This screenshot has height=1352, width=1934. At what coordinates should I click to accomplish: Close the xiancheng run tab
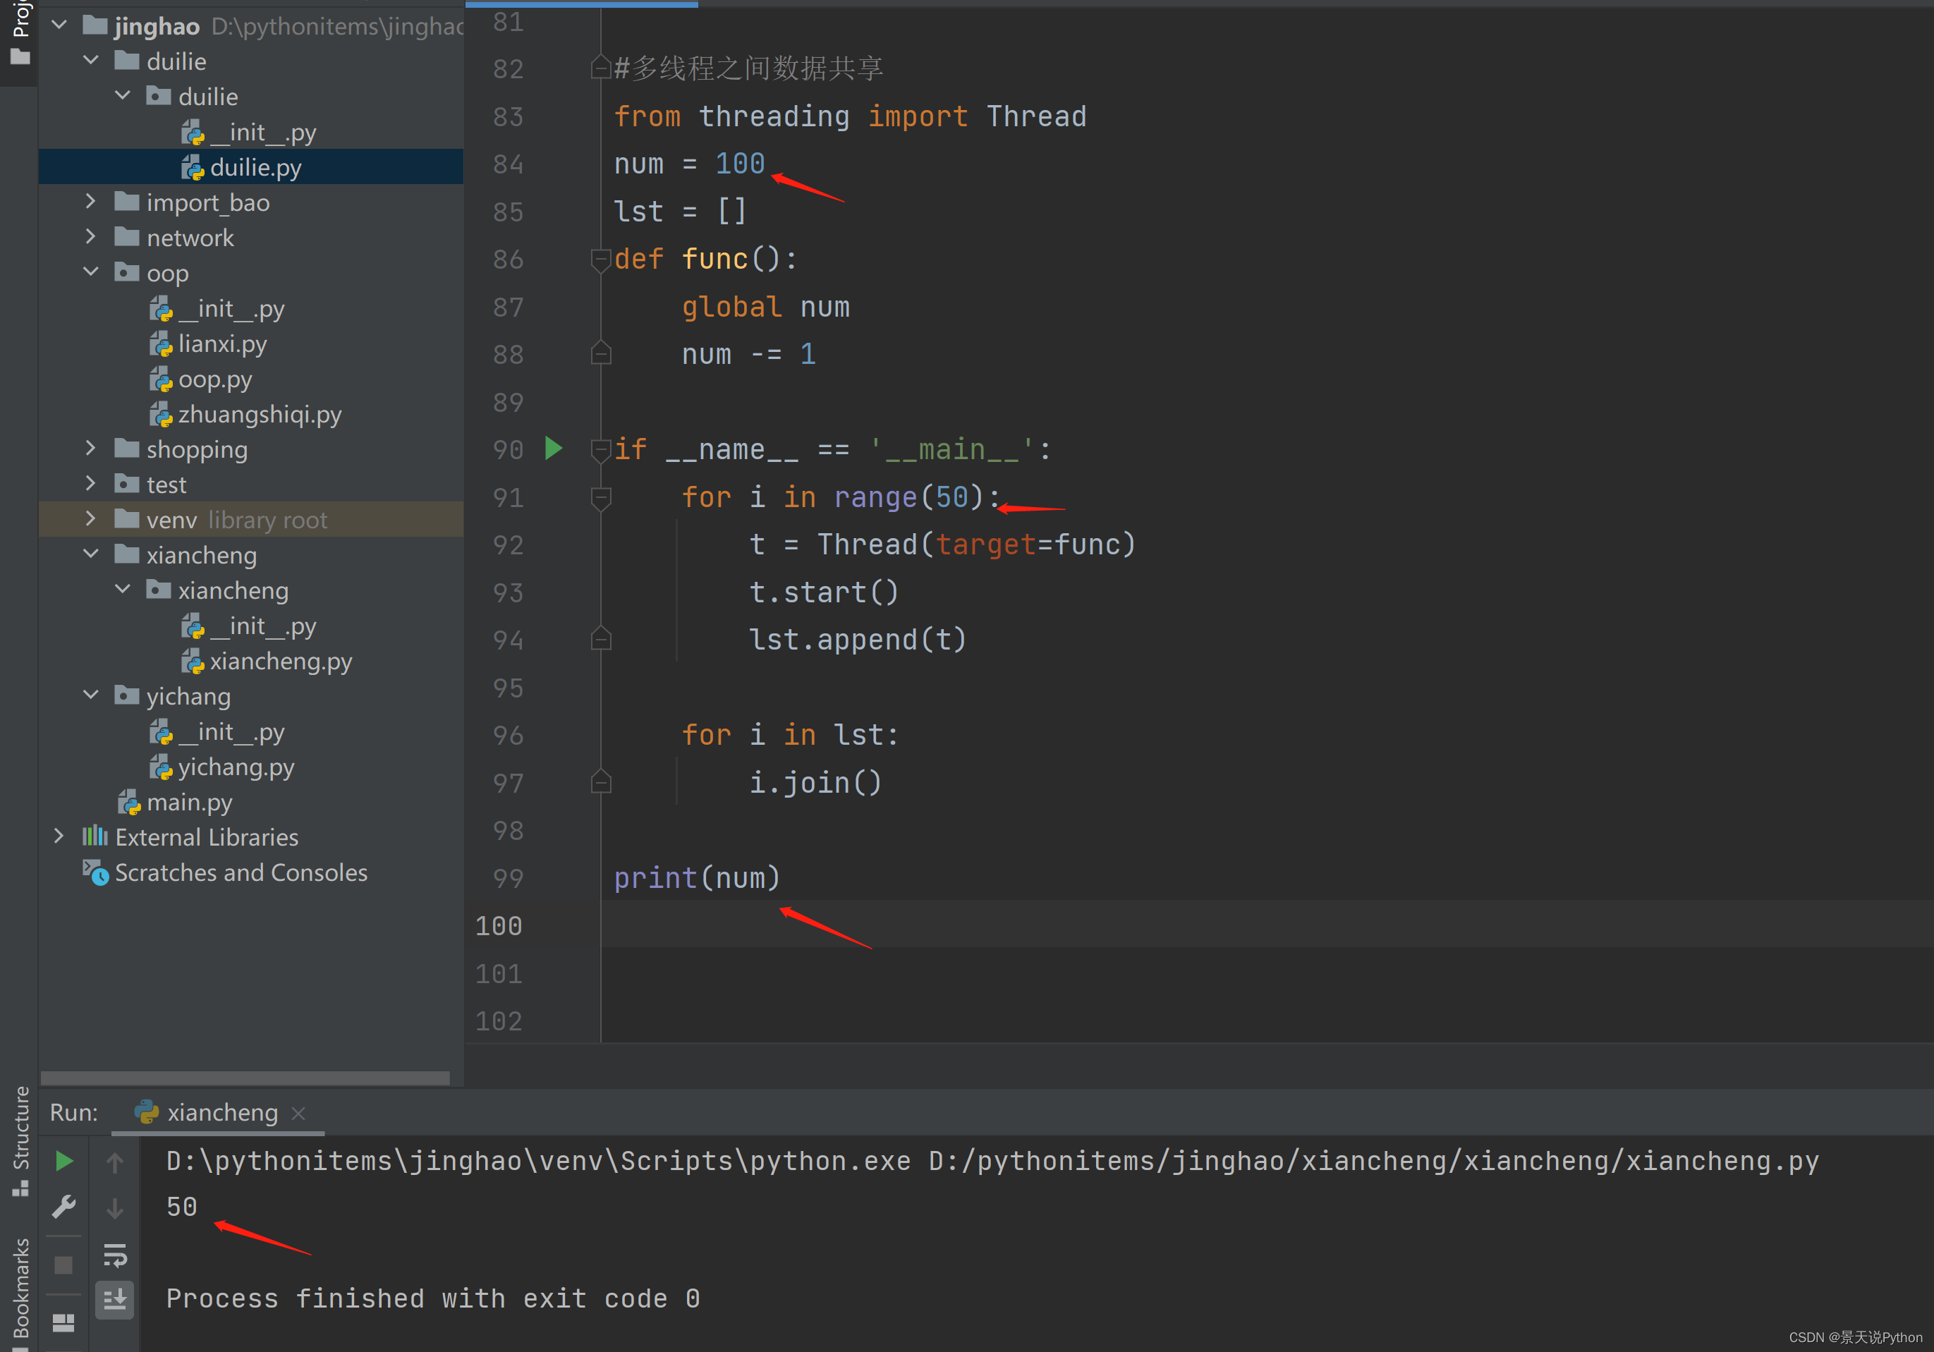(298, 1113)
